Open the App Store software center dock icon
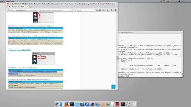The width and height of the screenshot is (191, 107). 87,104
